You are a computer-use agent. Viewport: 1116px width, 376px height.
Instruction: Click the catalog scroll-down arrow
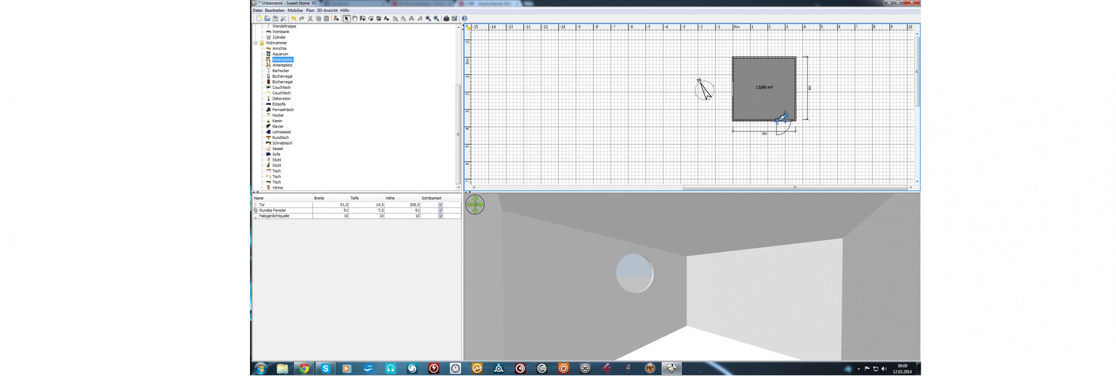(458, 187)
